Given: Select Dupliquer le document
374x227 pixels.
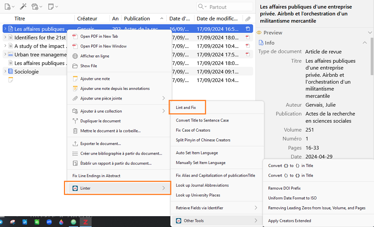Looking at the screenshot, I should click(100, 121).
